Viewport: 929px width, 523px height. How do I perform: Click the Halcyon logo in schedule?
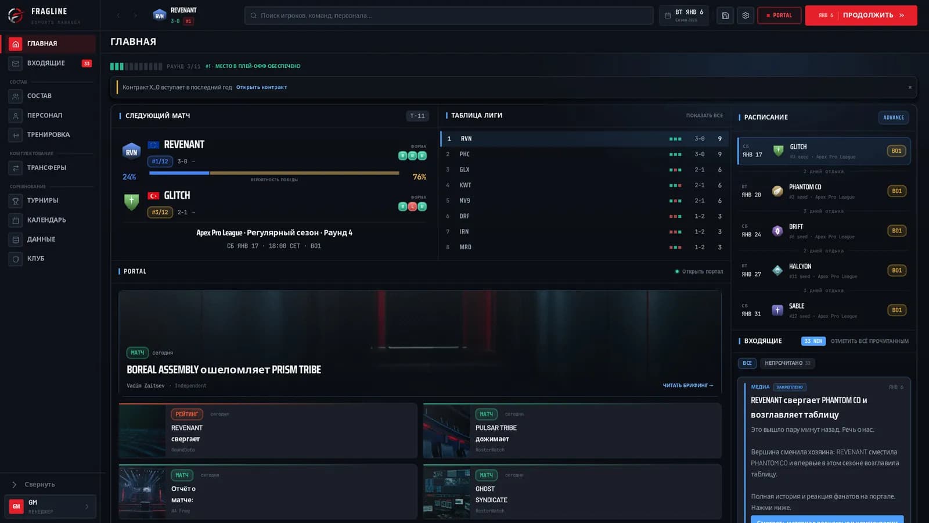tap(777, 270)
